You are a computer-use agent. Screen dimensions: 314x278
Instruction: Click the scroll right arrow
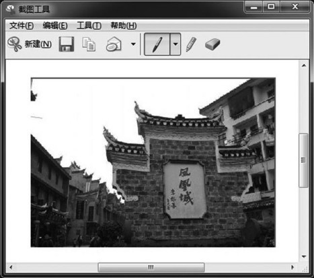[292, 267]
